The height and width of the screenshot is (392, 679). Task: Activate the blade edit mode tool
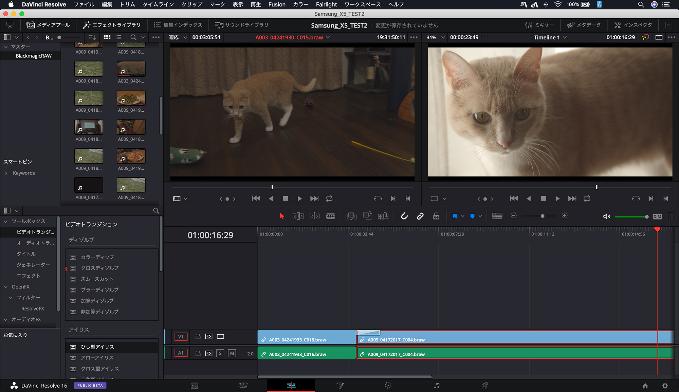coord(330,216)
